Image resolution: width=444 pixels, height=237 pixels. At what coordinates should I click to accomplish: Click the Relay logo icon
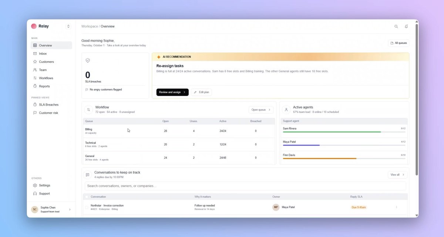click(34, 26)
